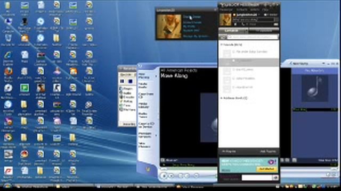Click avatar picture in Yahoo Messenger window
This screenshot has height=191, width=341.
(225, 20)
